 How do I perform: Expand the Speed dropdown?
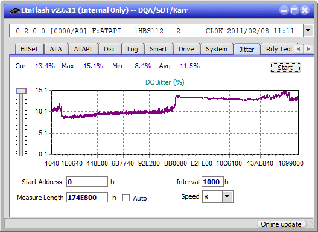tap(227, 196)
